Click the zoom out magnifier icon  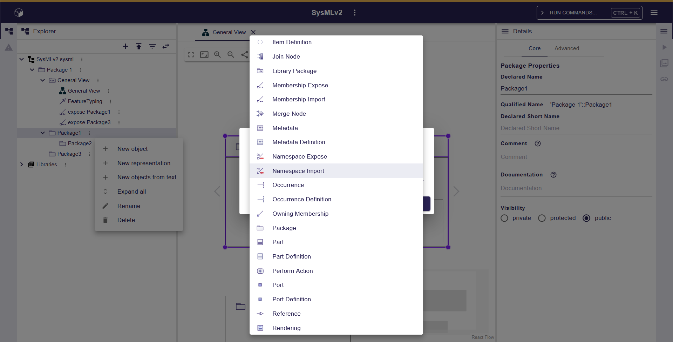231,55
